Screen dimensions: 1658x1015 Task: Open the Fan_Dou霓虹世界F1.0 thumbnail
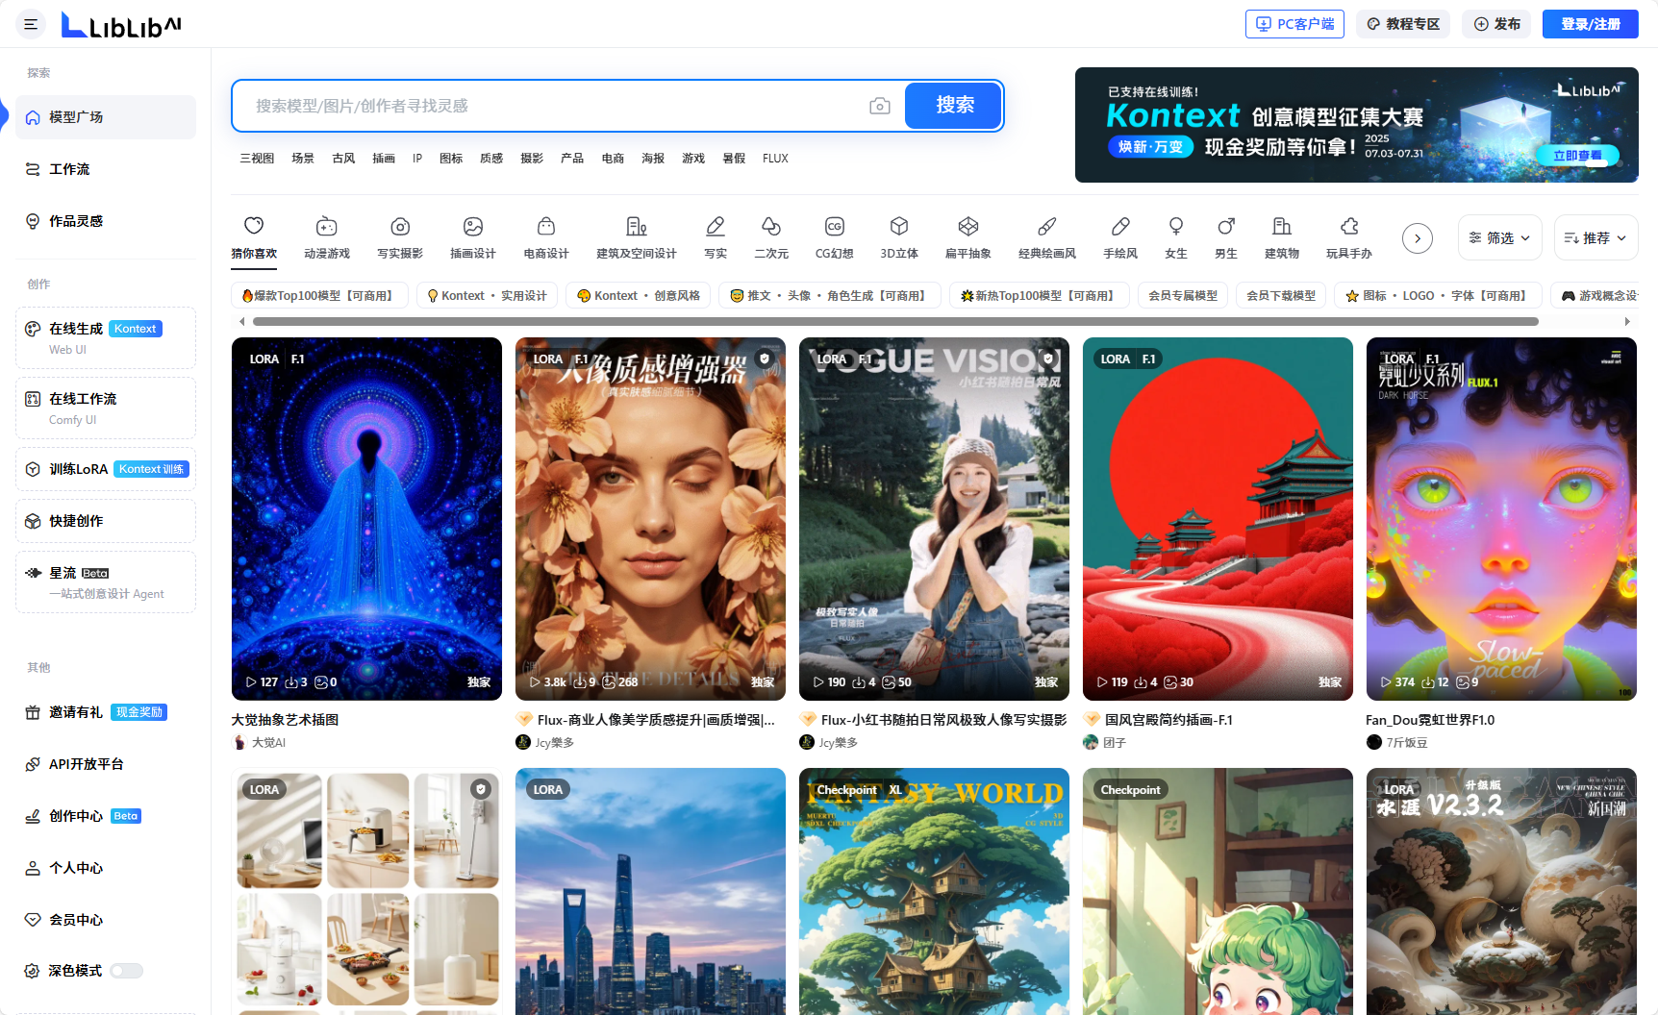tap(1501, 519)
